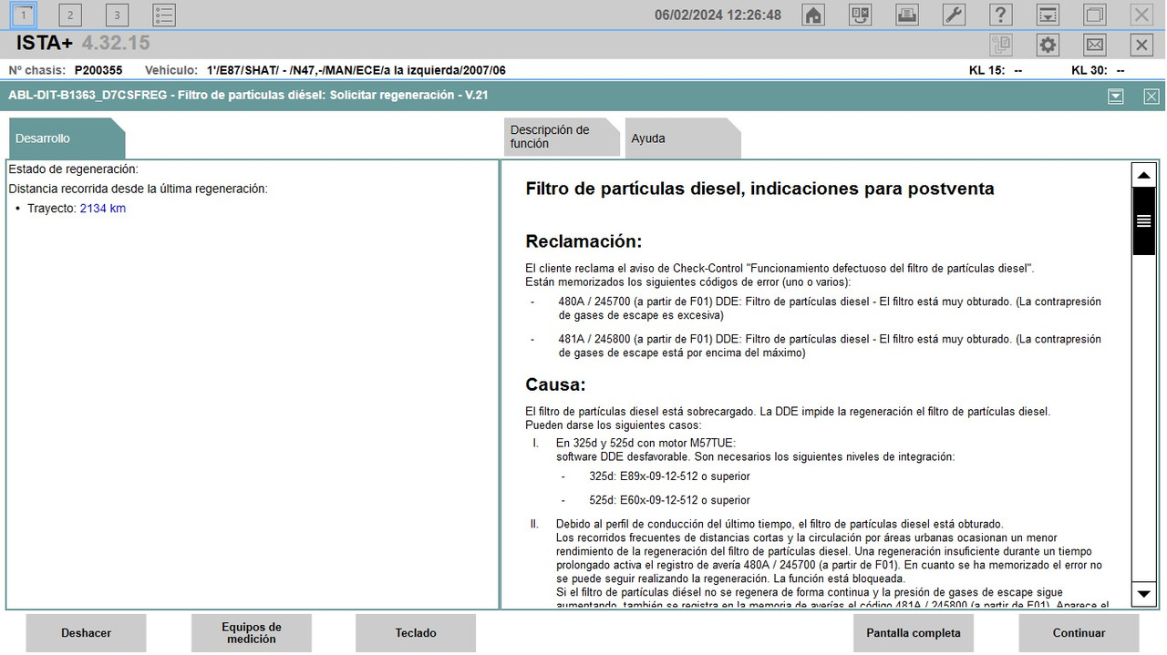The width and height of the screenshot is (1167, 655).
Task: Click the ISTA+ 4.32.15 version label
Action: [x=83, y=43]
